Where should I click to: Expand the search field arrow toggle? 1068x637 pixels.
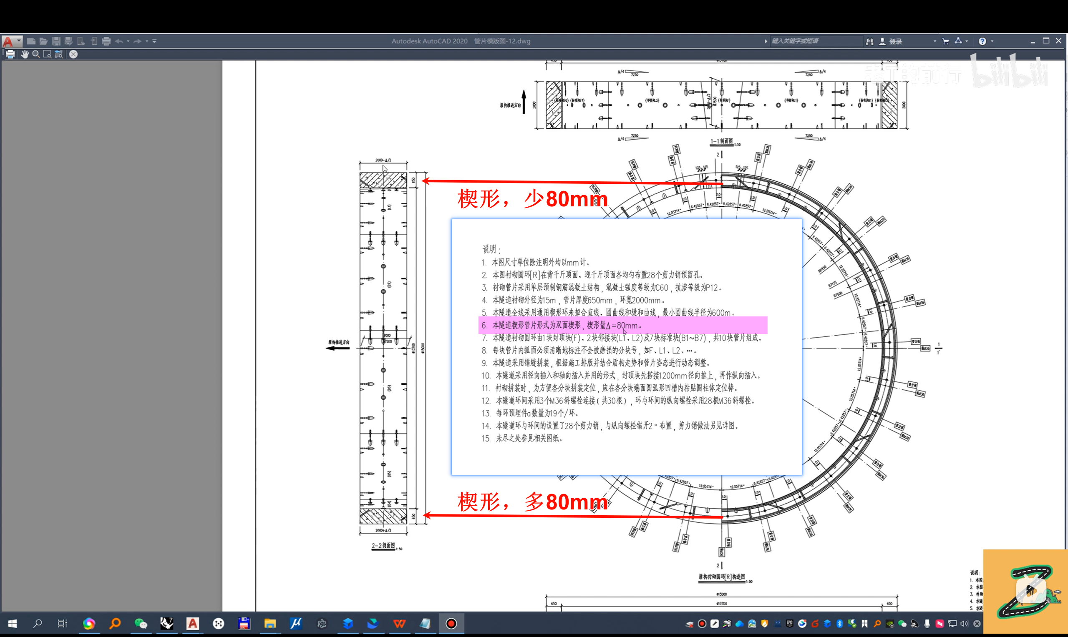coord(766,41)
